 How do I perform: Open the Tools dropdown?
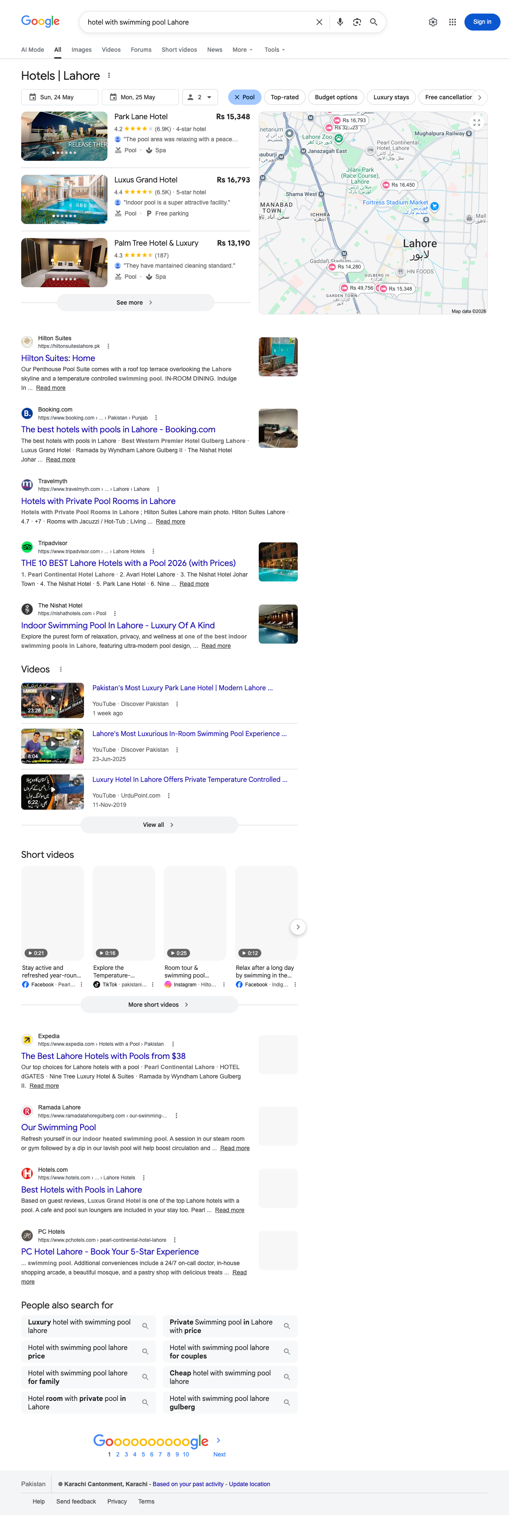pos(274,50)
